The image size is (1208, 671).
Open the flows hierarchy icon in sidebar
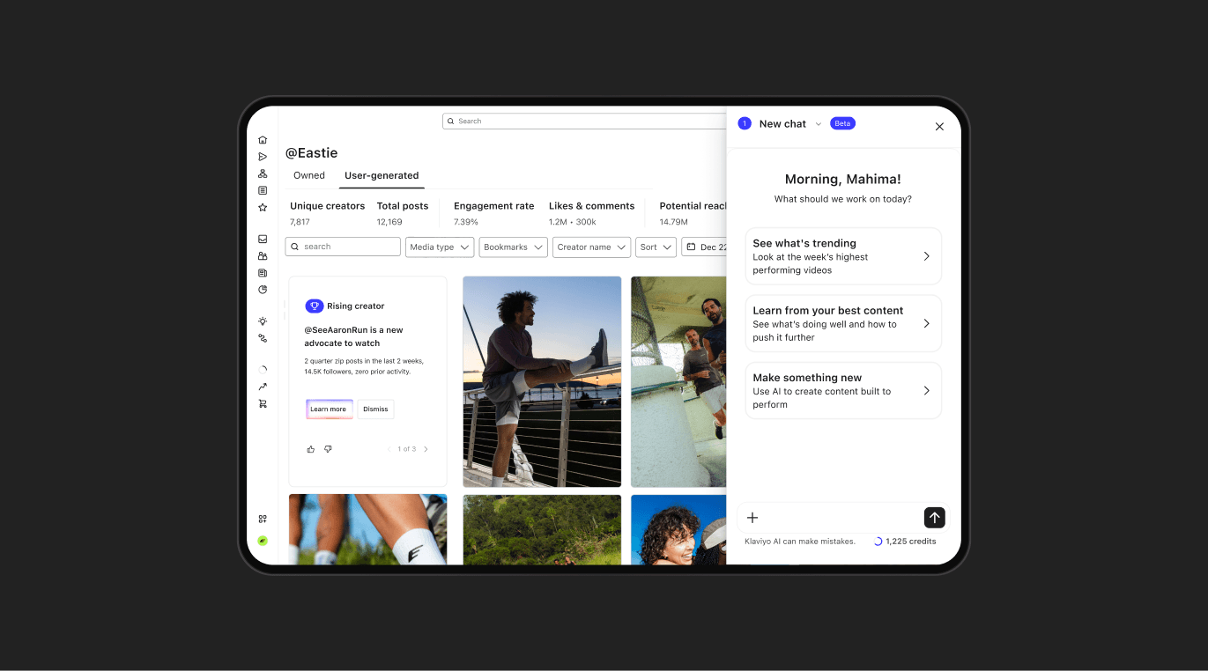263,173
